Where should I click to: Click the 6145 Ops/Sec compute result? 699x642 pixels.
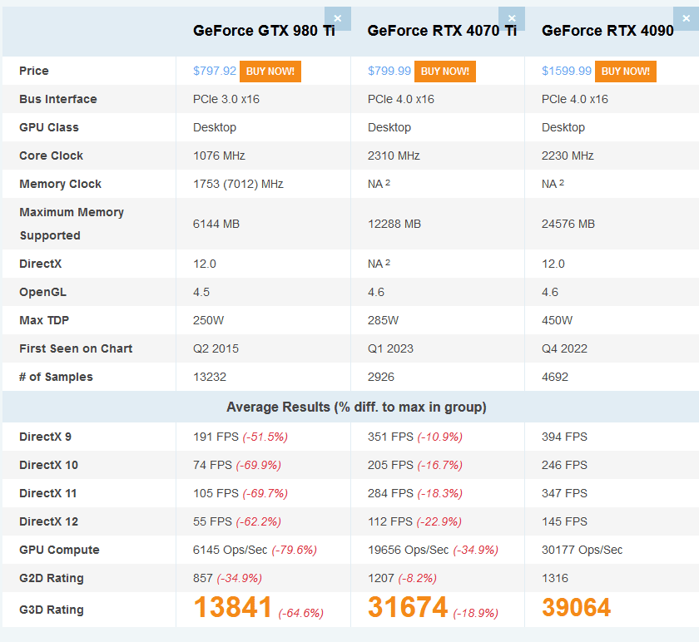230,550
